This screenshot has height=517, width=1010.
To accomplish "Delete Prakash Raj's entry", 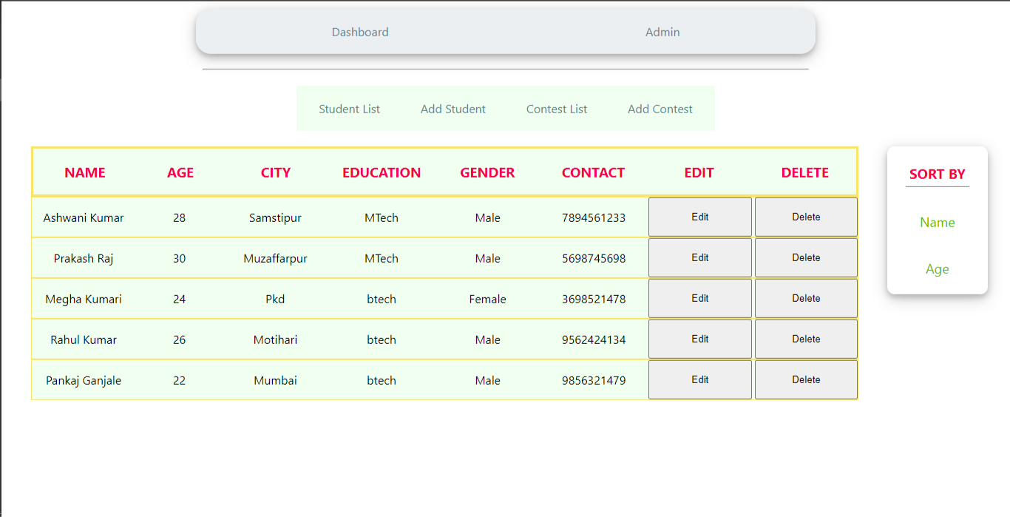I will [x=805, y=257].
